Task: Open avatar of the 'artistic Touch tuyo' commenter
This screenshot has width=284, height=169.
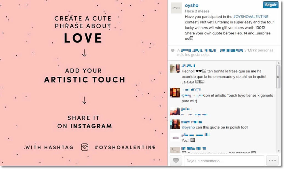Action: 175,93
